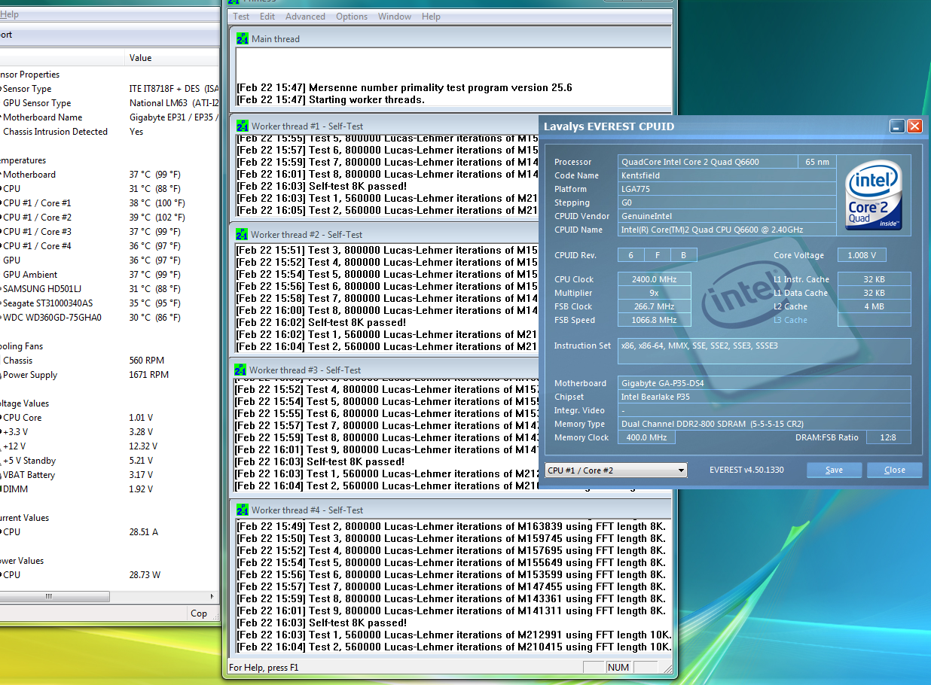The width and height of the screenshot is (931, 685).
Task: Select the WDC WD360GD-75GHA0 drive row
Action: tap(109, 318)
